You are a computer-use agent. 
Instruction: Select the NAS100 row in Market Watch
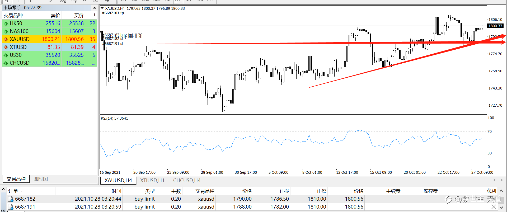coord(50,31)
